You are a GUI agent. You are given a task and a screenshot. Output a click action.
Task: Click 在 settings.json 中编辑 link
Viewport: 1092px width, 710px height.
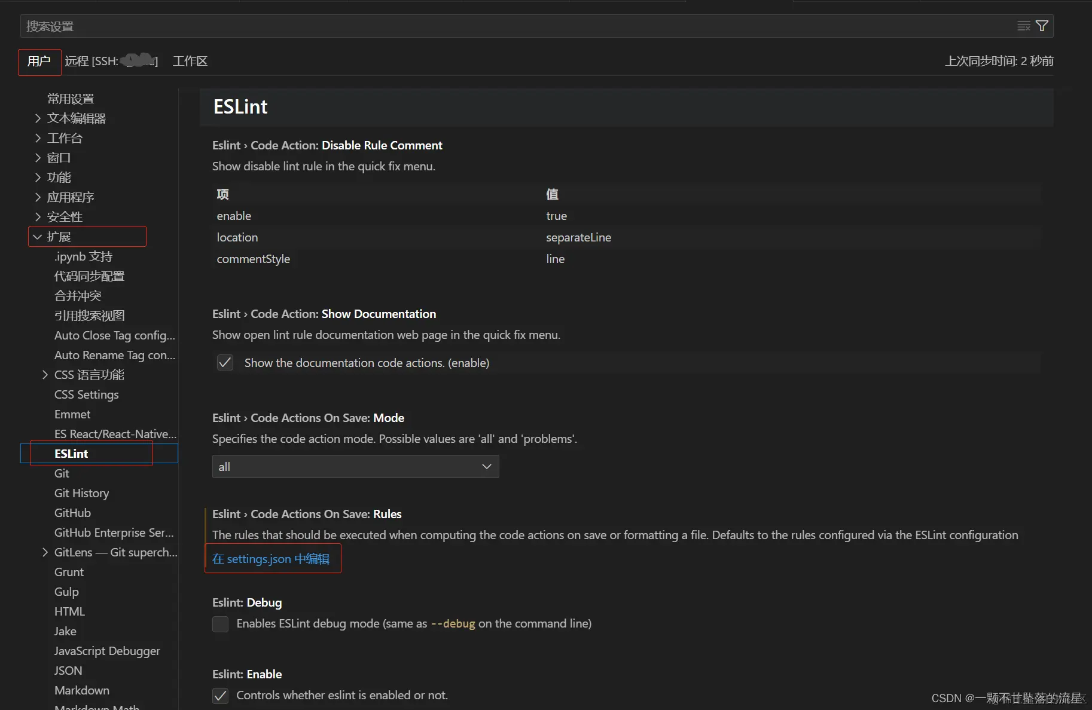[271, 559]
